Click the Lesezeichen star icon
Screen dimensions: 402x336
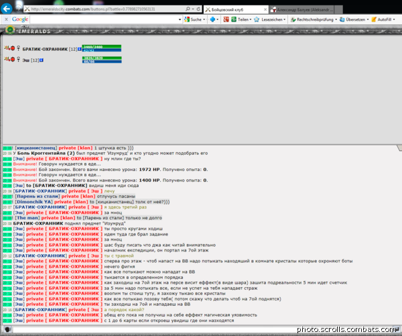(257, 19)
